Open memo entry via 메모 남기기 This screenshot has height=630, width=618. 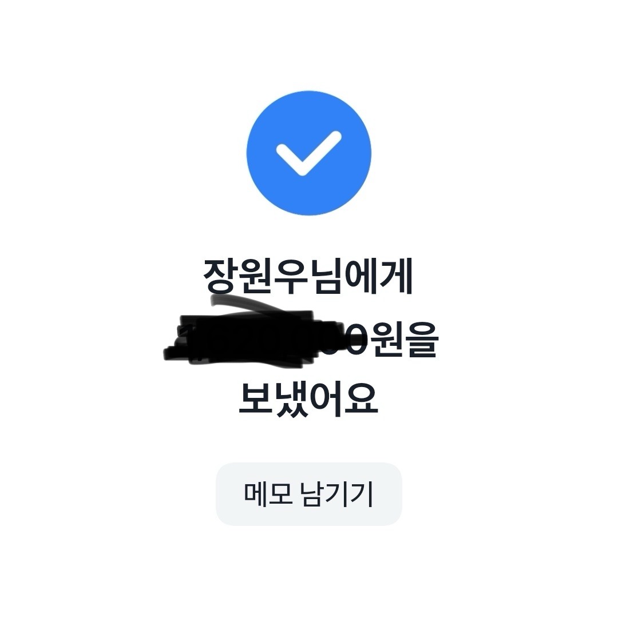coord(309,494)
